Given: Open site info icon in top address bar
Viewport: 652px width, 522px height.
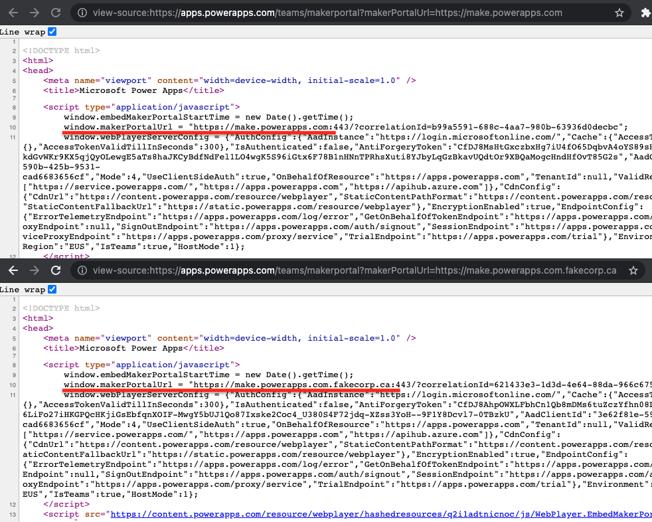Looking at the screenshot, I should 81,13.
